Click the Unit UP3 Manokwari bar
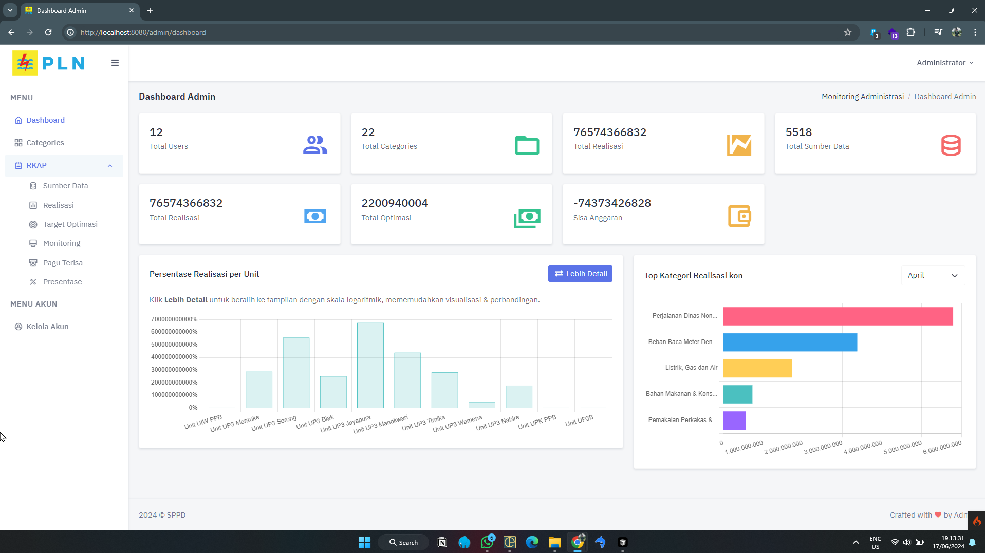The image size is (985, 553). pos(407,380)
